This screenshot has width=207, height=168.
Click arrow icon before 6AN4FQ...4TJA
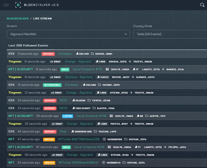click(163, 69)
